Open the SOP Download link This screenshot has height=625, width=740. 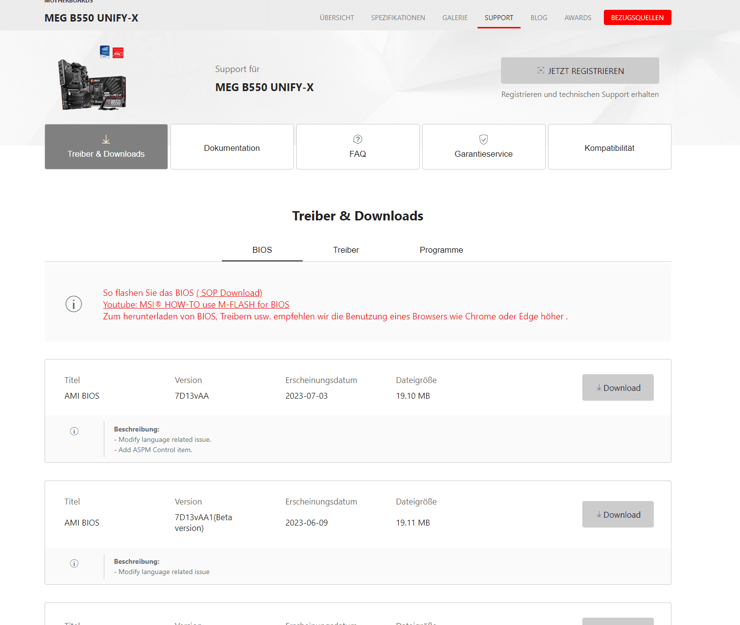(229, 292)
